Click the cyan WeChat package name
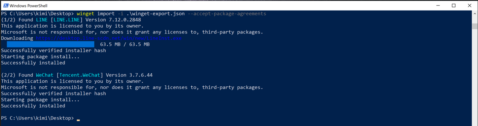 (45, 75)
